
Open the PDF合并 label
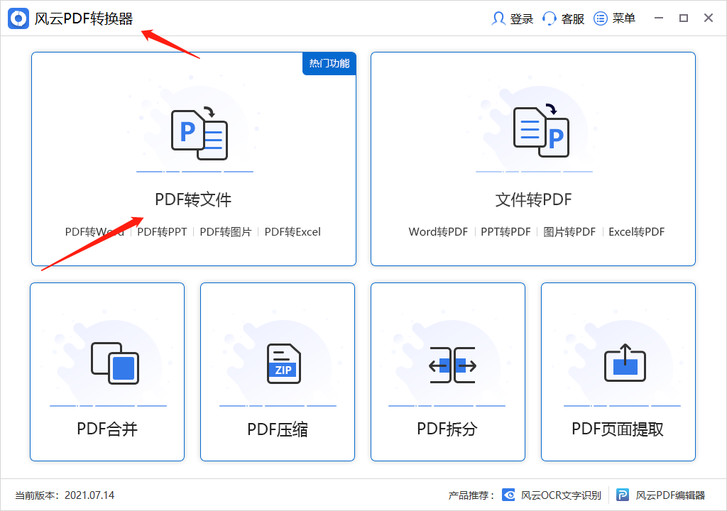click(107, 429)
